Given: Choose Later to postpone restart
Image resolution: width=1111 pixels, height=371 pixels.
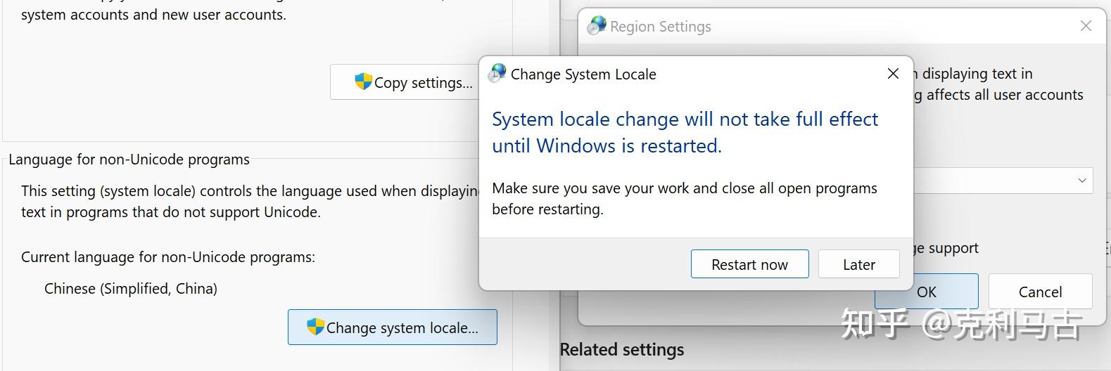Looking at the screenshot, I should coord(858,264).
